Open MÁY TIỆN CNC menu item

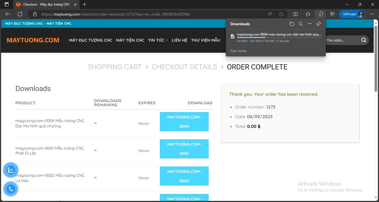(130, 40)
